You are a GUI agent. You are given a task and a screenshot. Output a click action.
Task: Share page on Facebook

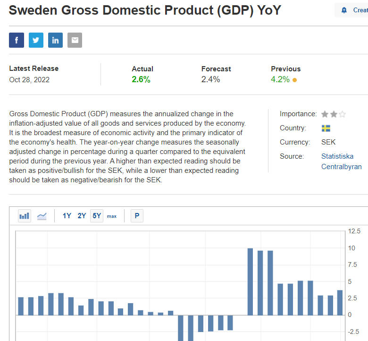[17, 40]
